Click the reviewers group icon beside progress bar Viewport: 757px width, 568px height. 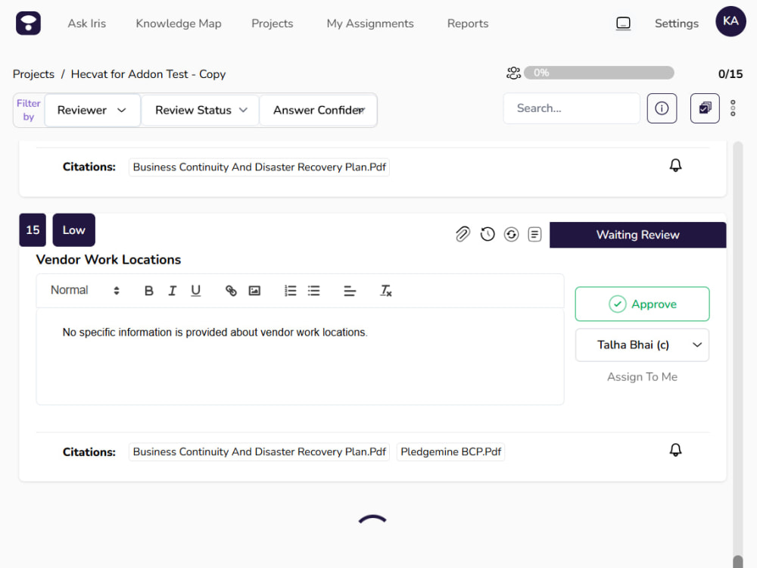(513, 73)
